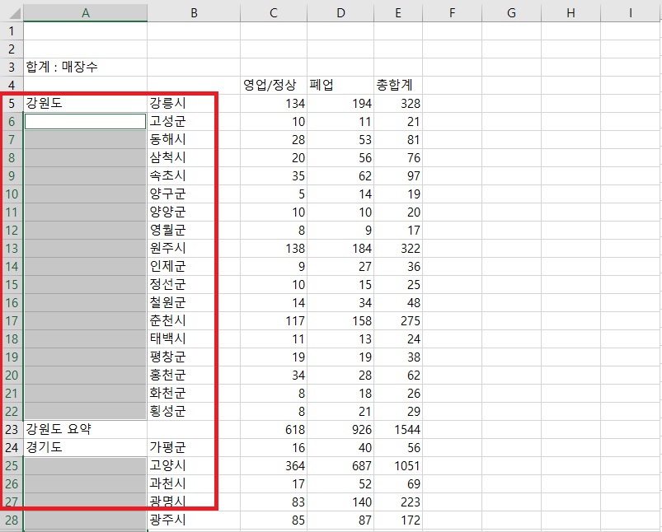The image size is (662, 532).
Task: Select the '태백시' cell
Action: coord(194,339)
